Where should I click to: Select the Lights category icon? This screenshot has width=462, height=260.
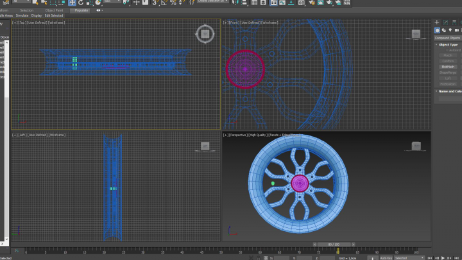point(450,30)
